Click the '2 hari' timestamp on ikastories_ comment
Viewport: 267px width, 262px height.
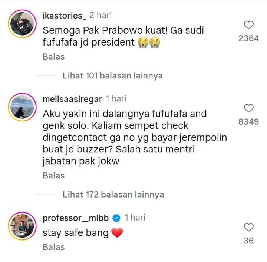click(100, 15)
